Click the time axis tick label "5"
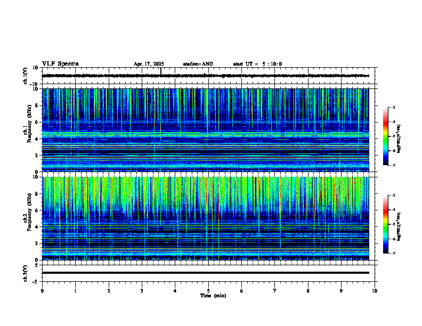The height and width of the screenshot is (326, 422). coord(208,291)
